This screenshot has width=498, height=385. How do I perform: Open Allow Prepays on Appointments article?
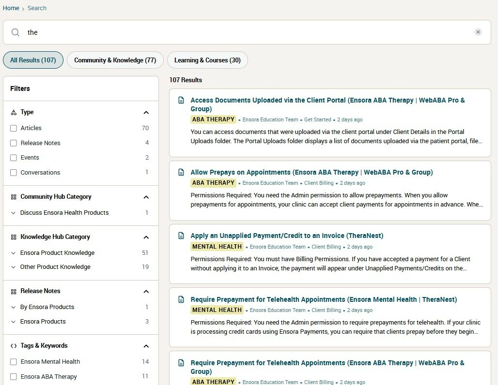coord(311,172)
